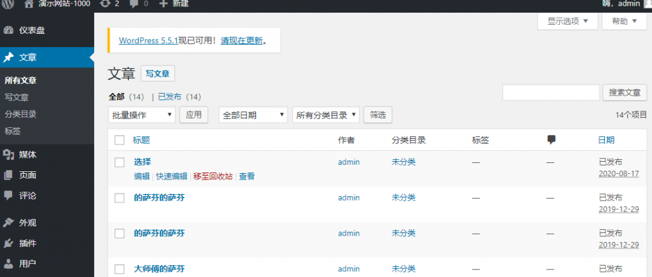Check the select-all checkbox beside 标题
This screenshot has width=652, height=277.
(x=120, y=140)
